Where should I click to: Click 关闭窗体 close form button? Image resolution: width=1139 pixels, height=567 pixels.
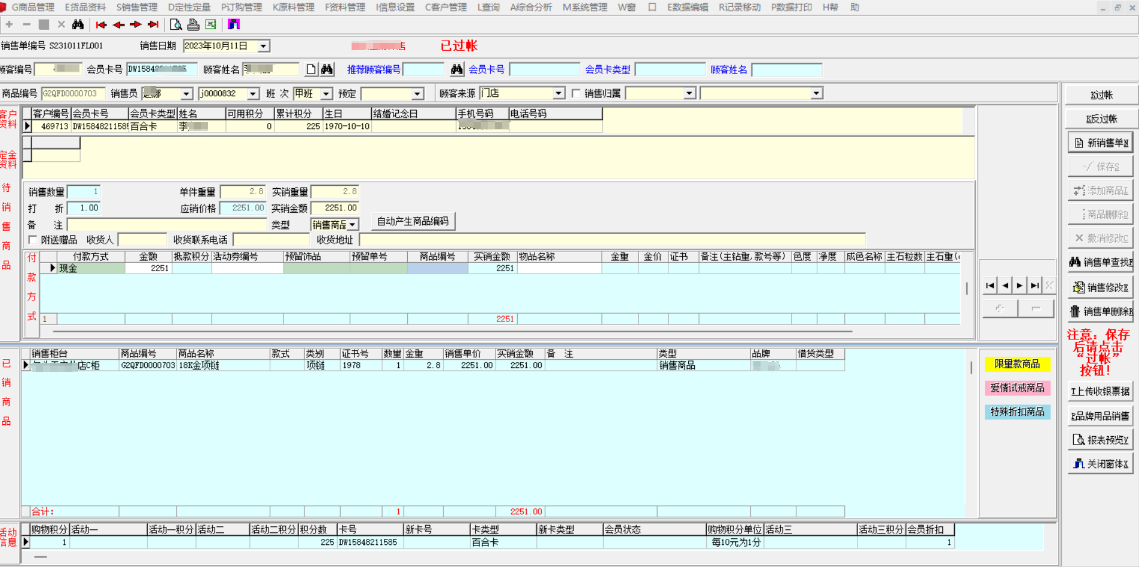(1100, 464)
